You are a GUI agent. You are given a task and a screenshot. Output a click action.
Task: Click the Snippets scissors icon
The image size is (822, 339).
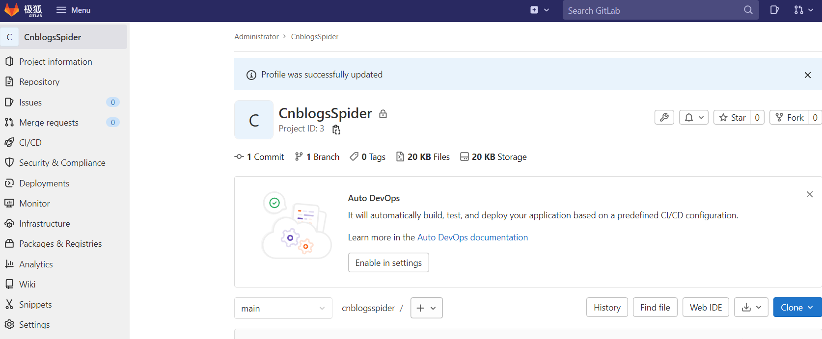coord(9,304)
